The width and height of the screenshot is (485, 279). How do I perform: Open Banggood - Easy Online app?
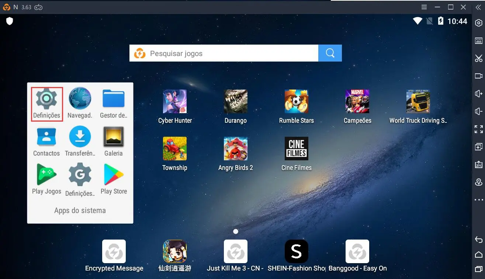pyautogui.click(x=357, y=256)
